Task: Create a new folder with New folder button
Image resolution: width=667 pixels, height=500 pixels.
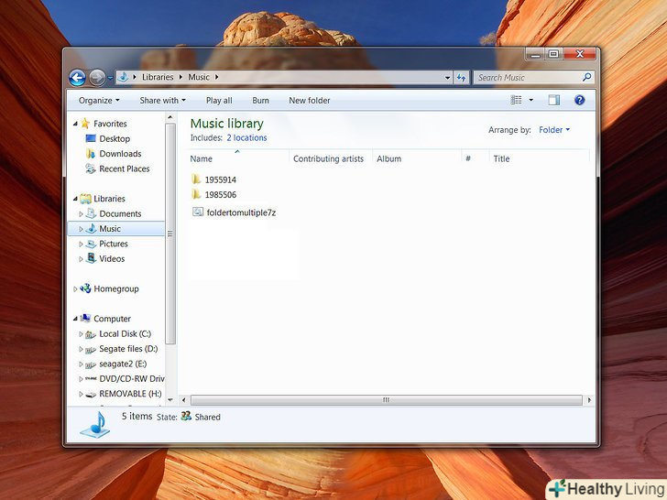Action: [x=309, y=101]
